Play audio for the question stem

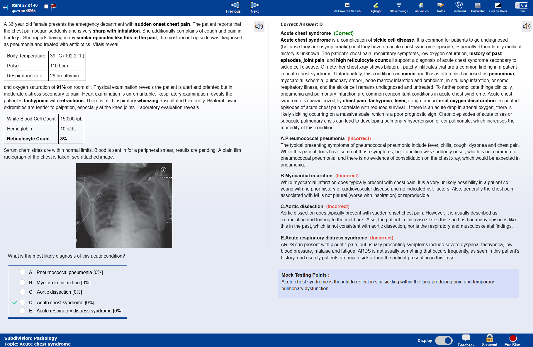[x=259, y=26]
